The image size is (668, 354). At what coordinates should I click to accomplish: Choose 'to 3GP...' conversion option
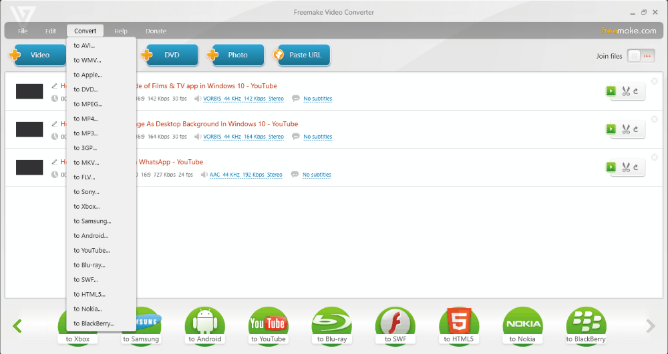click(102, 148)
